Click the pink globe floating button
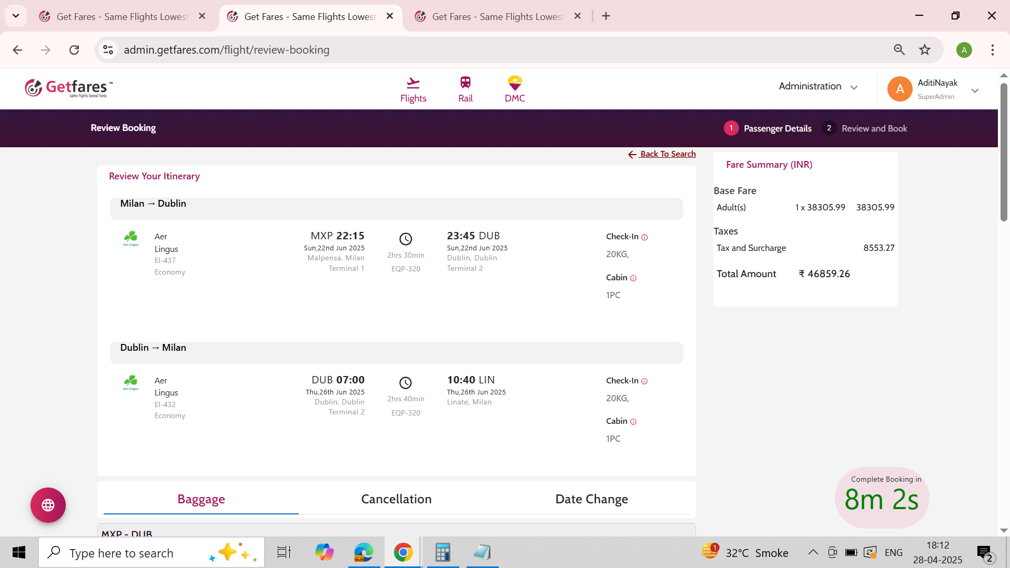This screenshot has height=568, width=1010. coord(48,505)
